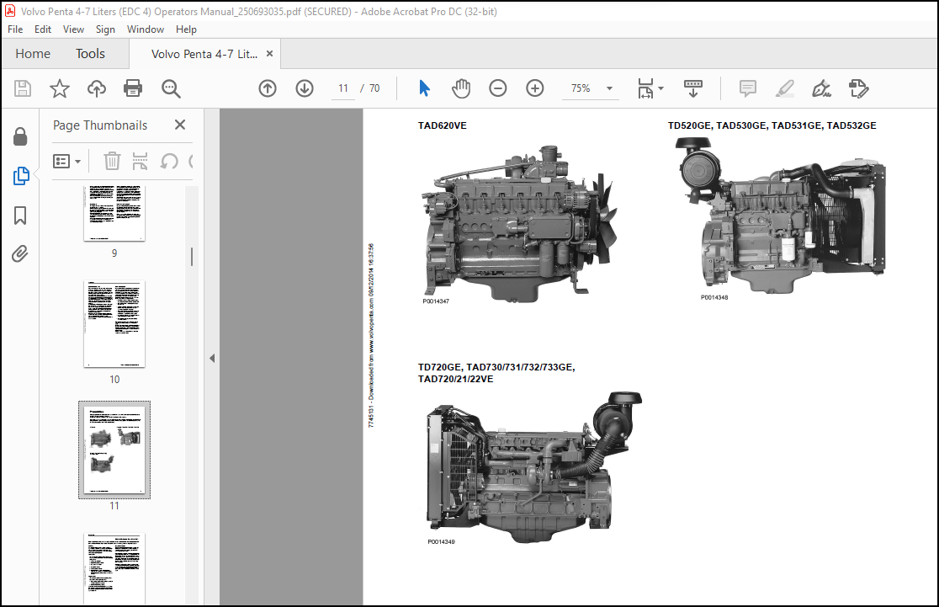Viewport: 939px width, 607px height.
Task: Open the Edit menu
Action: [x=43, y=29]
